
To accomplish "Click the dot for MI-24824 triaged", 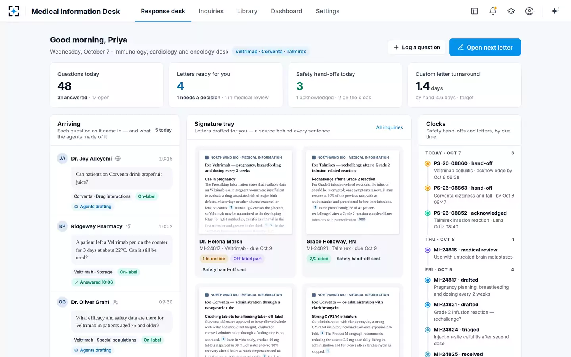I will coord(427,330).
